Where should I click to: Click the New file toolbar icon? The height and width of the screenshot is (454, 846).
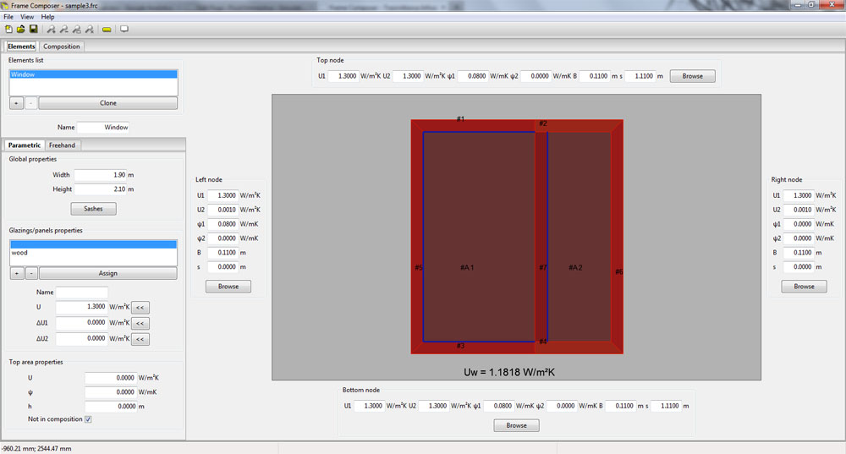point(8,29)
